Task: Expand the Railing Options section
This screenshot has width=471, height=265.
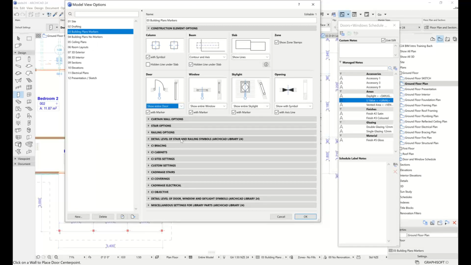Action: tap(231, 132)
